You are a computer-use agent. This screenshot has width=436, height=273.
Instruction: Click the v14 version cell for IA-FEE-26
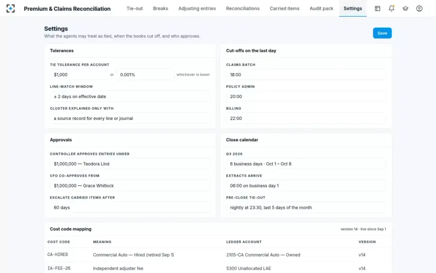coord(362,268)
